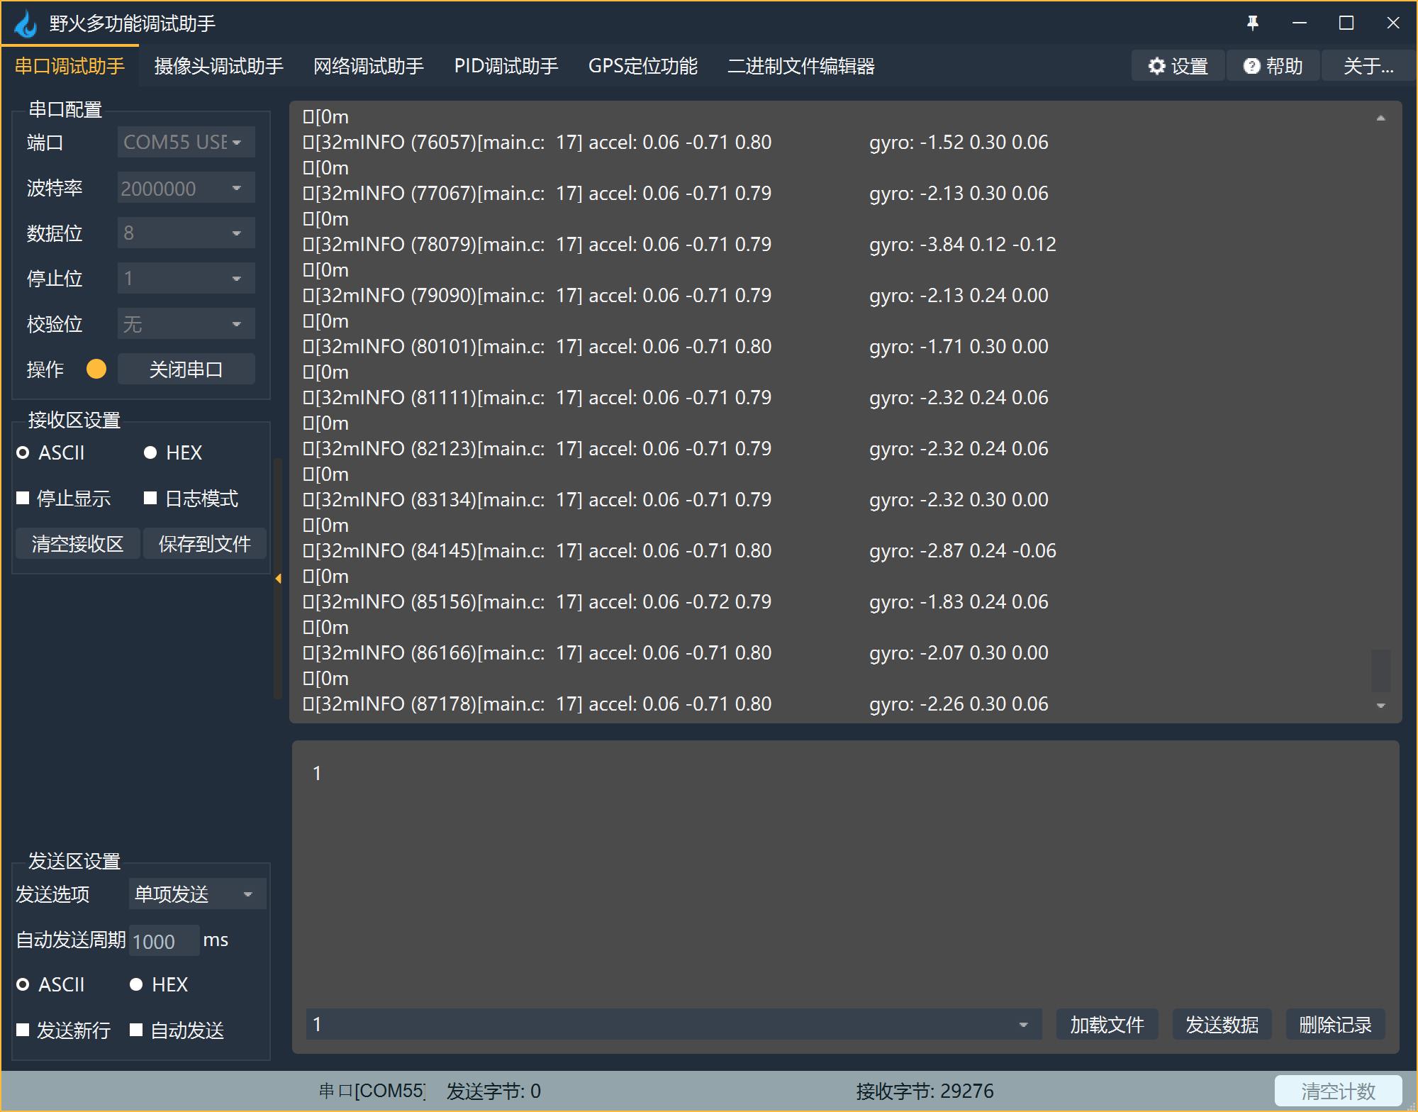The width and height of the screenshot is (1418, 1112).
Task: Click the 删除记录 button
Action: 1335,1025
